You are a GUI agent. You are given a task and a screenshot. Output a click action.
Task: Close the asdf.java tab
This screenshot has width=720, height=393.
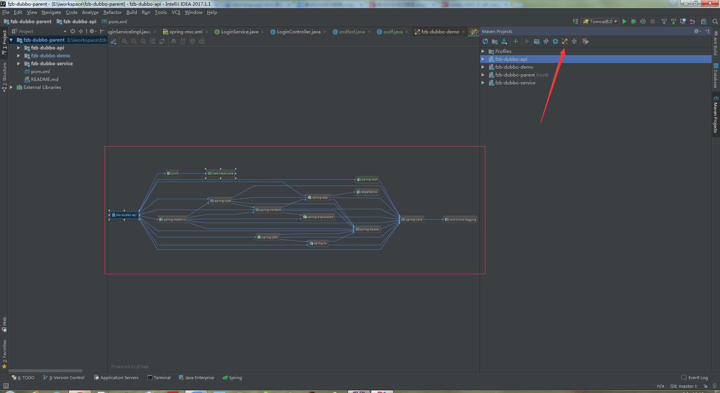coord(406,31)
